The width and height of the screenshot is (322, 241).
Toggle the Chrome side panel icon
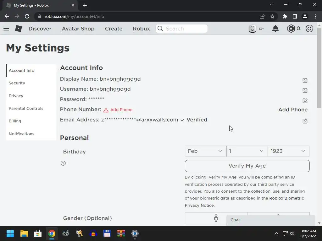point(295,16)
